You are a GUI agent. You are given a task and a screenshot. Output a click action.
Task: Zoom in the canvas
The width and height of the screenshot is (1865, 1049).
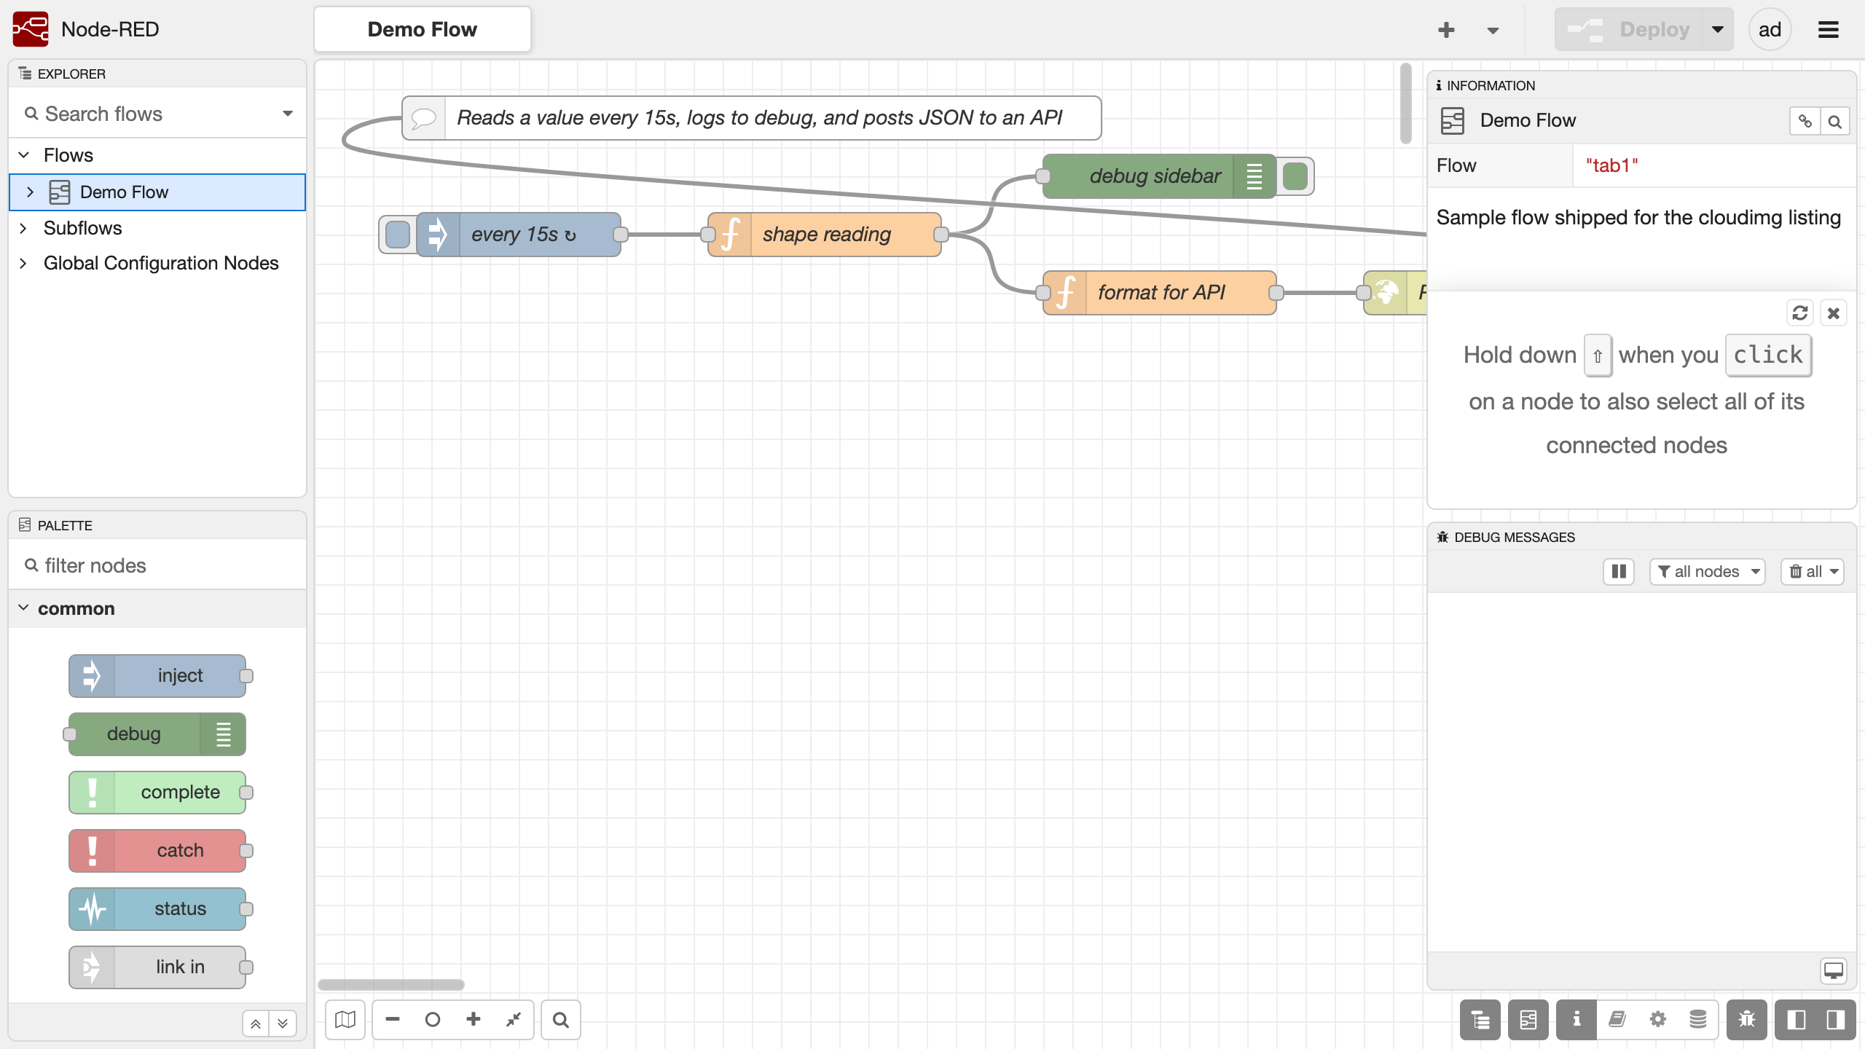tap(474, 1019)
